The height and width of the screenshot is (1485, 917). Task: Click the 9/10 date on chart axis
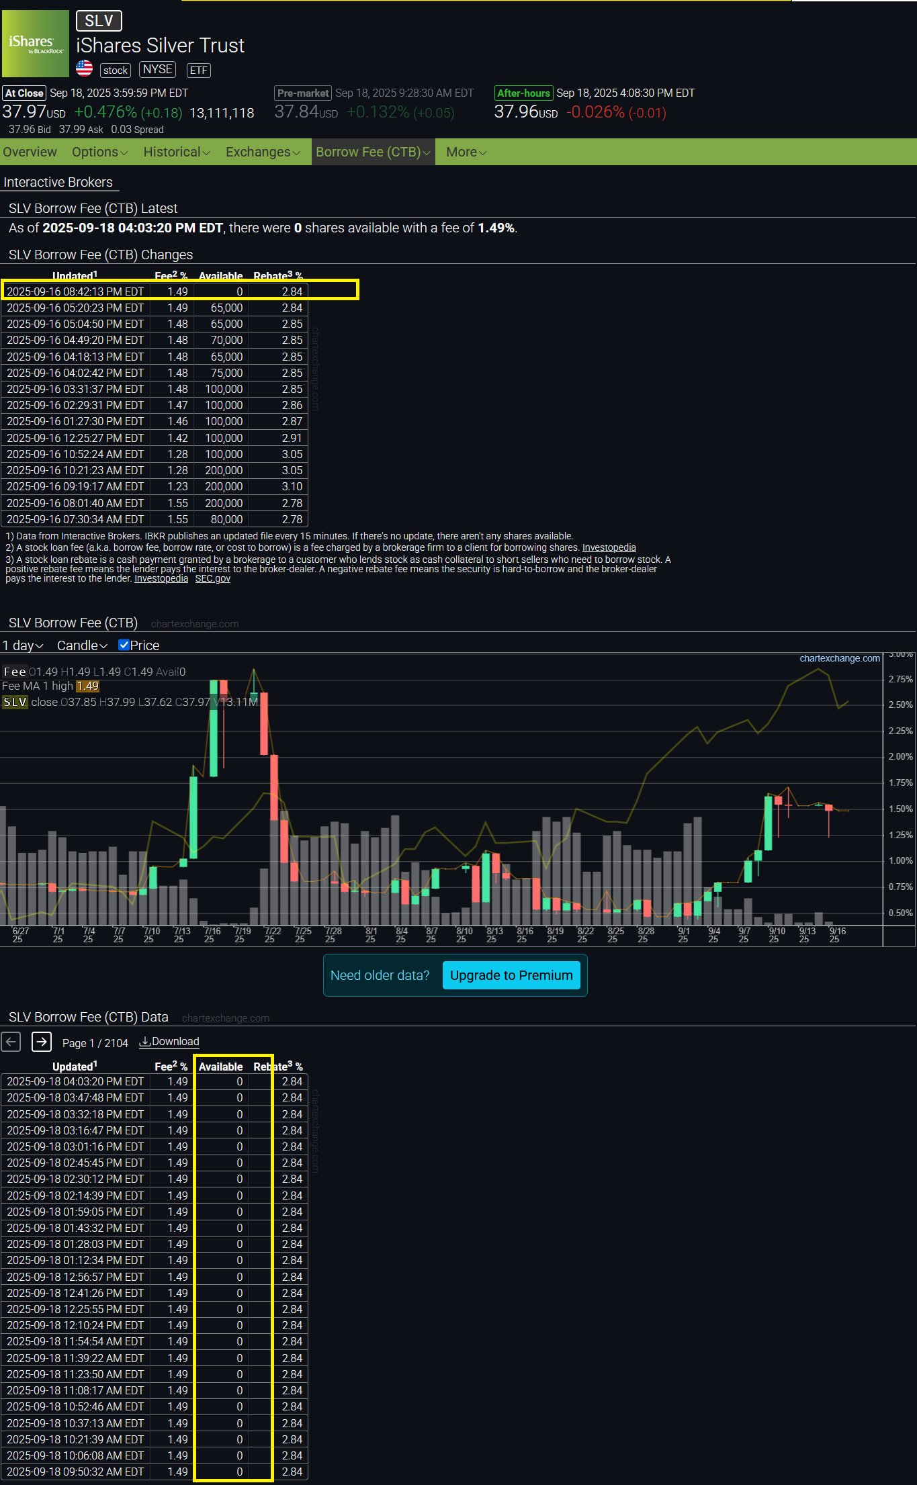(x=777, y=935)
